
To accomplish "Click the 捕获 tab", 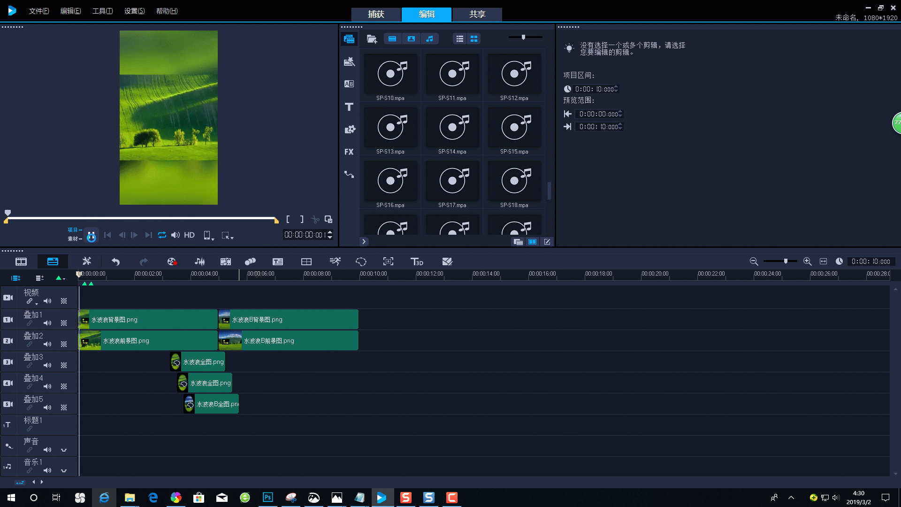I will pos(376,14).
